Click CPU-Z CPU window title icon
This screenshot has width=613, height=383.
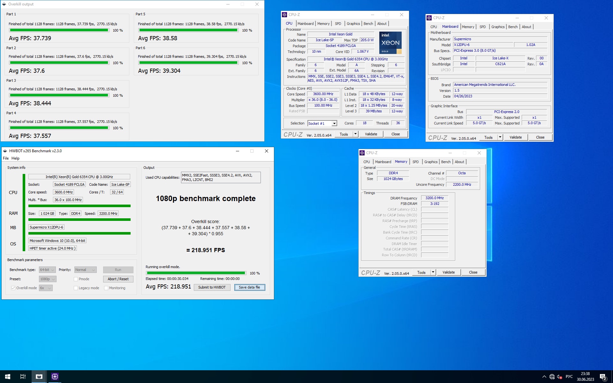[x=284, y=15]
